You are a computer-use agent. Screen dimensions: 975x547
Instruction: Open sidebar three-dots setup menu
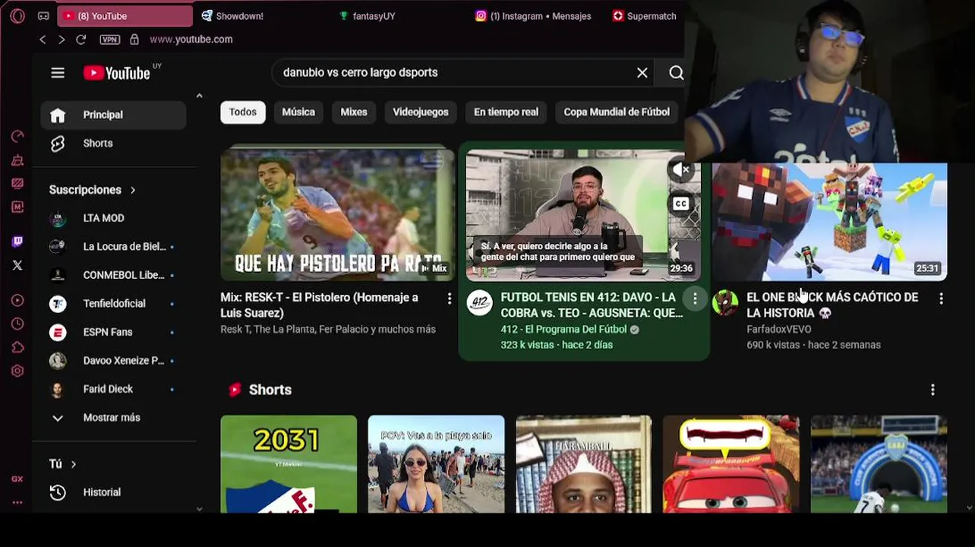pos(17,502)
